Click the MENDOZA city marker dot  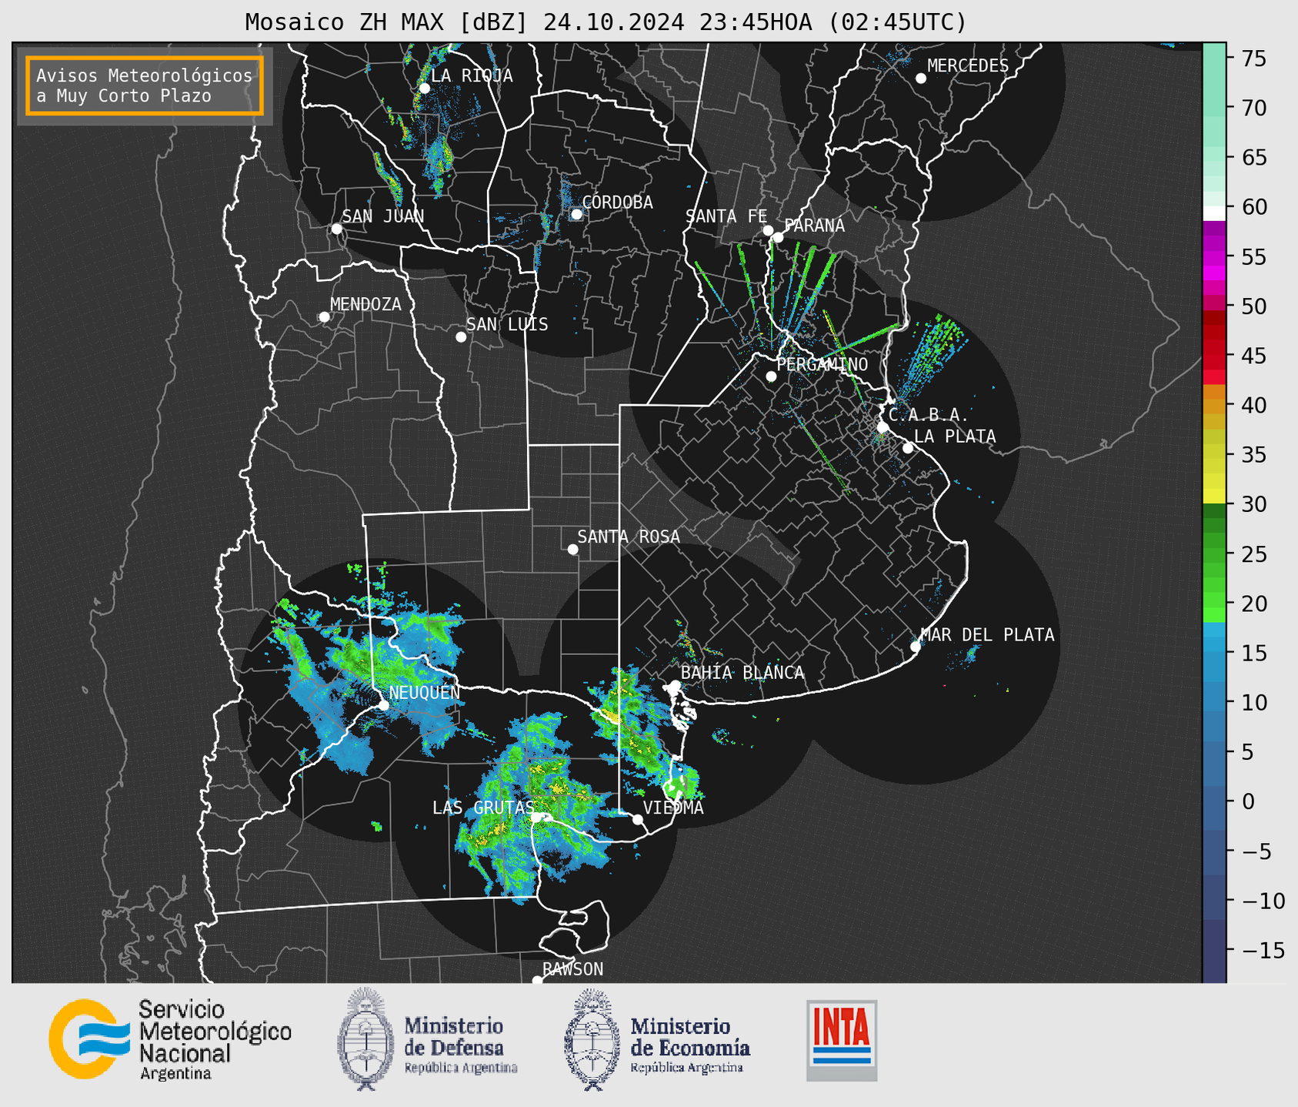324,317
